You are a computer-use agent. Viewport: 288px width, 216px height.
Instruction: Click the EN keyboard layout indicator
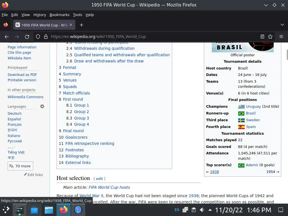point(177,210)
